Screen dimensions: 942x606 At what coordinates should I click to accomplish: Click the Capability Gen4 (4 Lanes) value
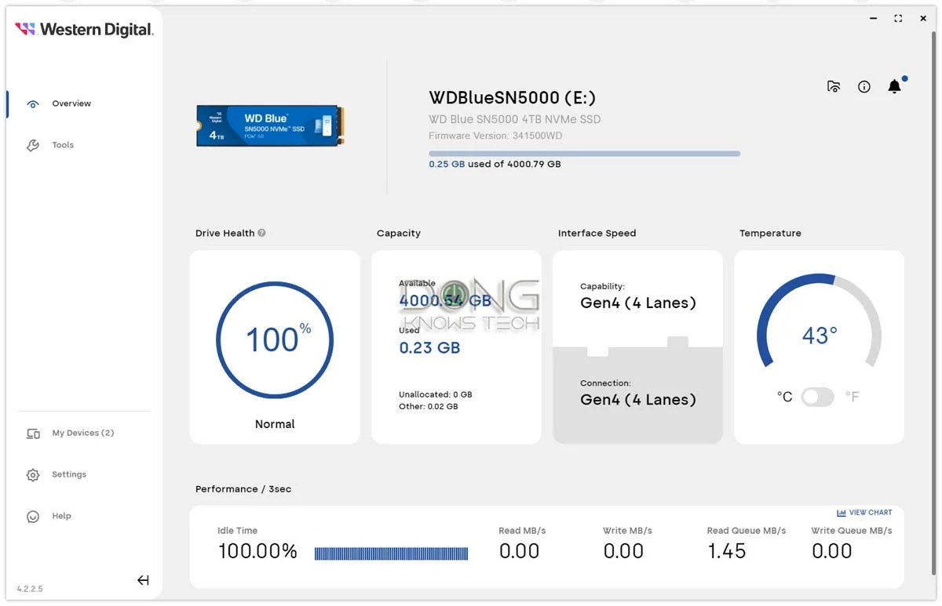(x=638, y=303)
